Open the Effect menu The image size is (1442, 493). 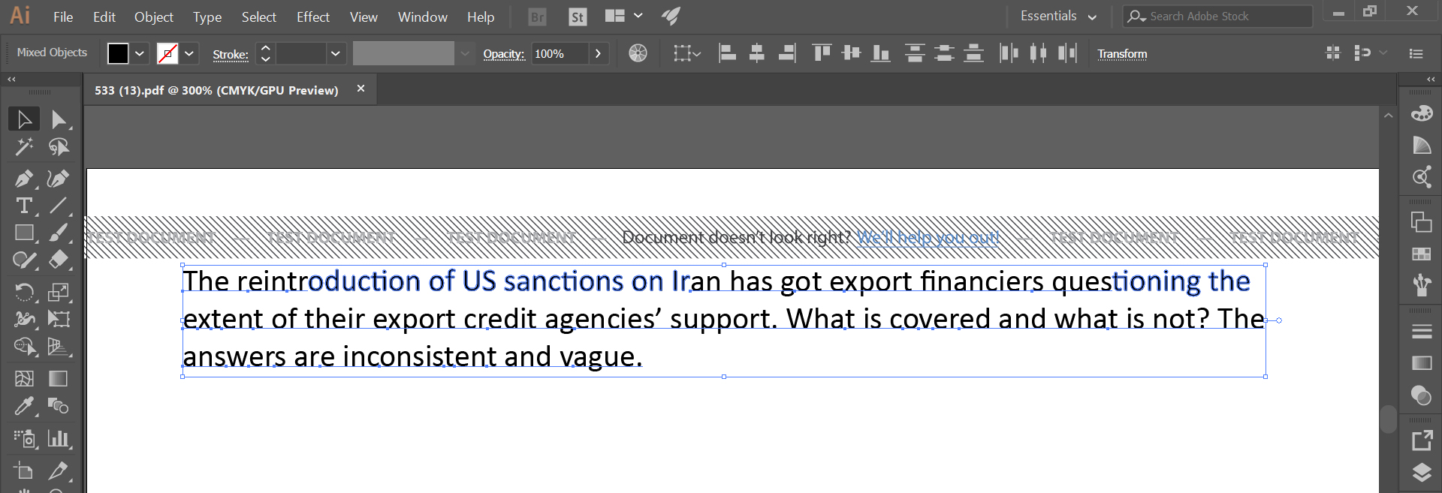(x=312, y=17)
